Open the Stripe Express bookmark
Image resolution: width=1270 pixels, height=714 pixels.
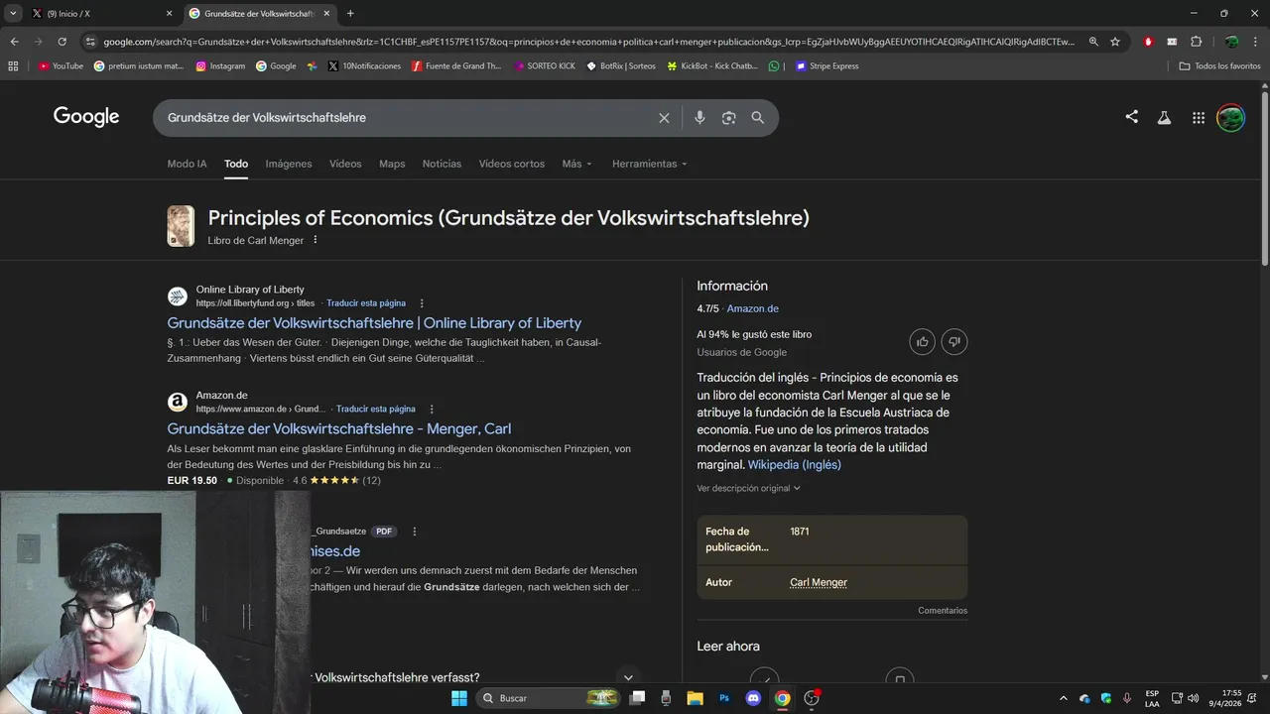click(x=826, y=66)
